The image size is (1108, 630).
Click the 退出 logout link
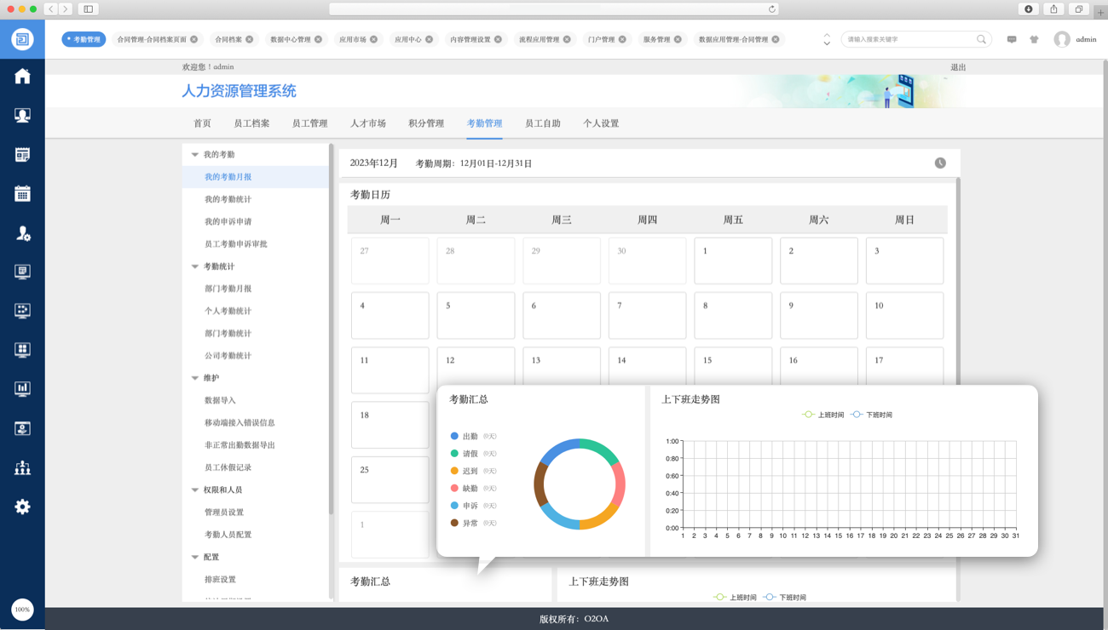coord(958,67)
